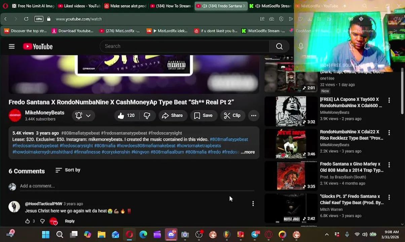Expand the description with ...more
This screenshot has width=405, height=242.
coord(248,152)
